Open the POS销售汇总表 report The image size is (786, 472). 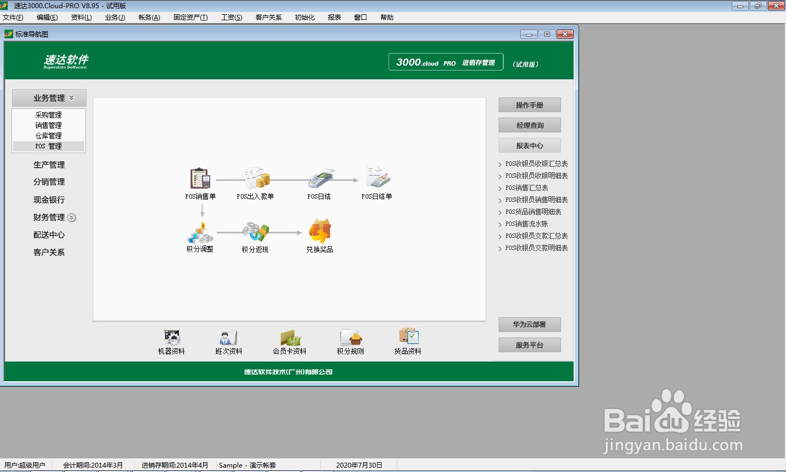pos(527,188)
